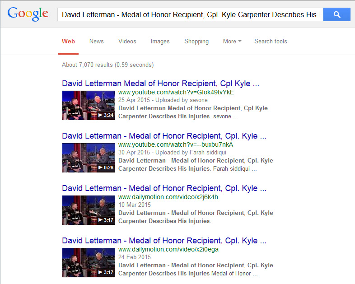This screenshot has width=355, height=284.
Task: Click the youtube.com/watch?v=Gfok49tvYkE URL
Action: pyautogui.click(x=176, y=92)
